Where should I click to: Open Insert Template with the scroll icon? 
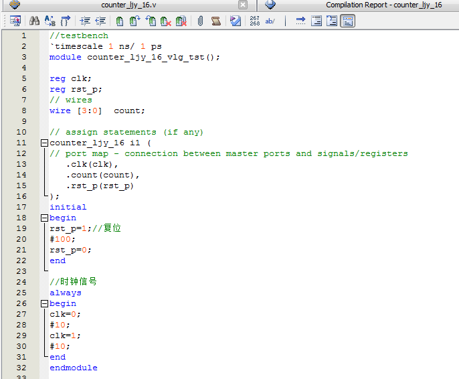[216, 21]
